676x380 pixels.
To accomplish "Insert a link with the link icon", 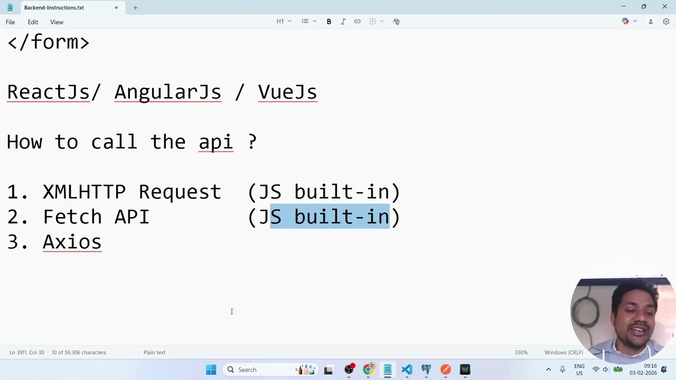I will tap(357, 22).
